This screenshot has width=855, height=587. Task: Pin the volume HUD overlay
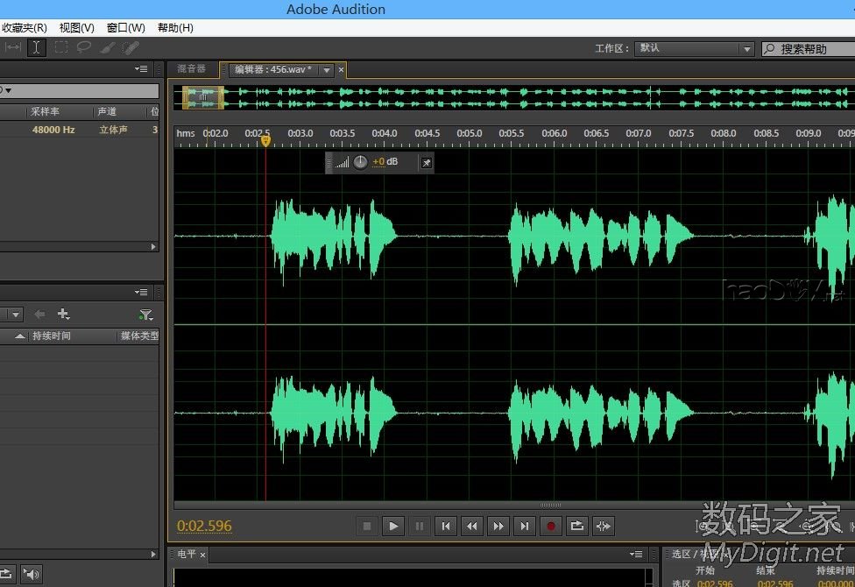(426, 162)
